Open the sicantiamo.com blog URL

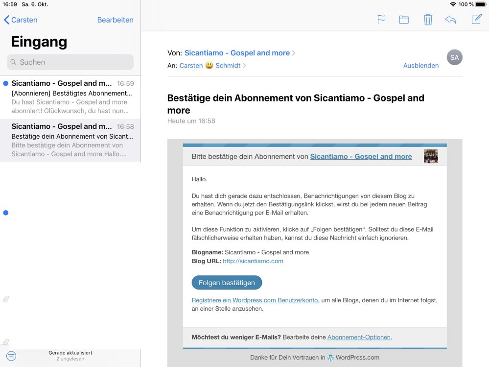(x=253, y=261)
